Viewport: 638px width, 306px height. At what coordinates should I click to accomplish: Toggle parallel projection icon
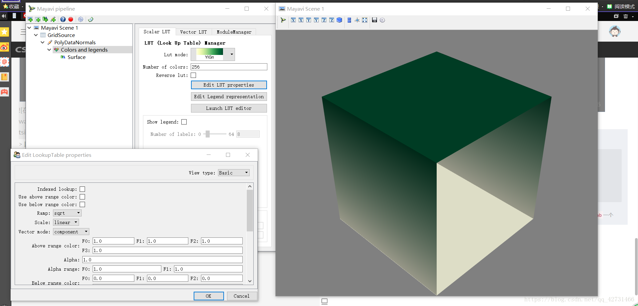(349, 20)
